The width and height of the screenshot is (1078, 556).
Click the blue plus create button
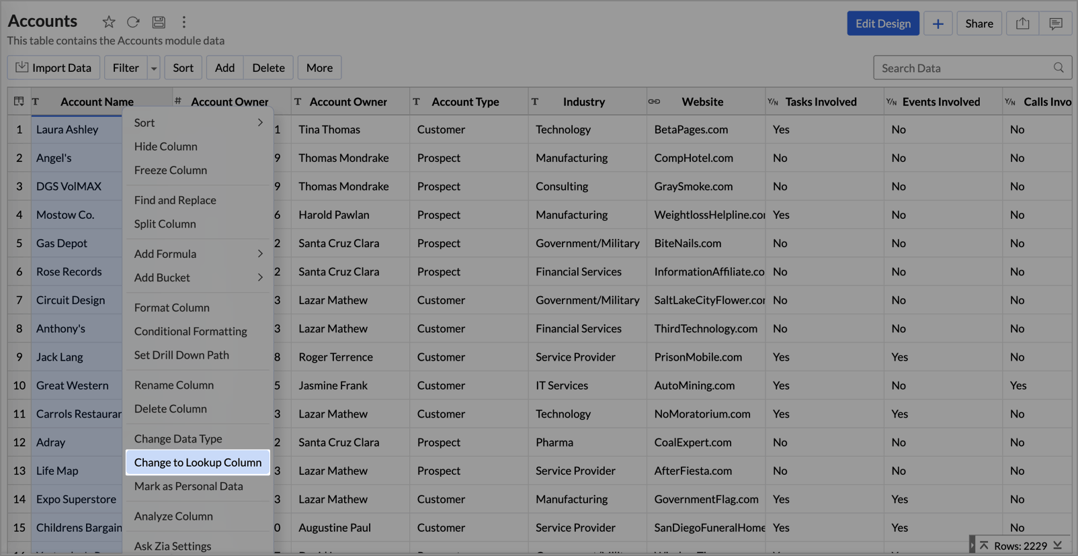pyautogui.click(x=938, y=24)
